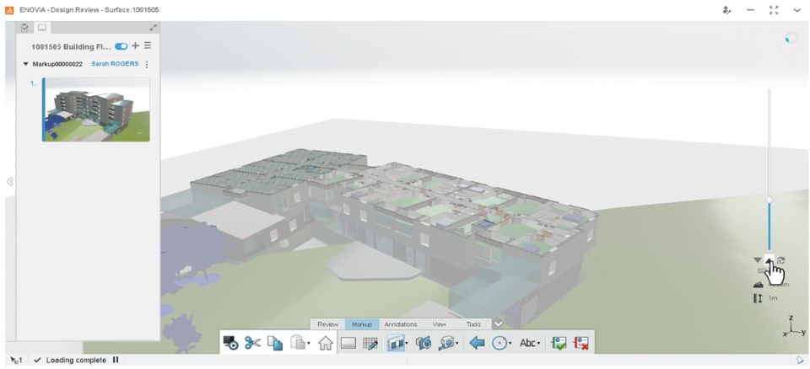Open Markup00000022 three-dot options
810x369 pixels.
coord(147,65)
